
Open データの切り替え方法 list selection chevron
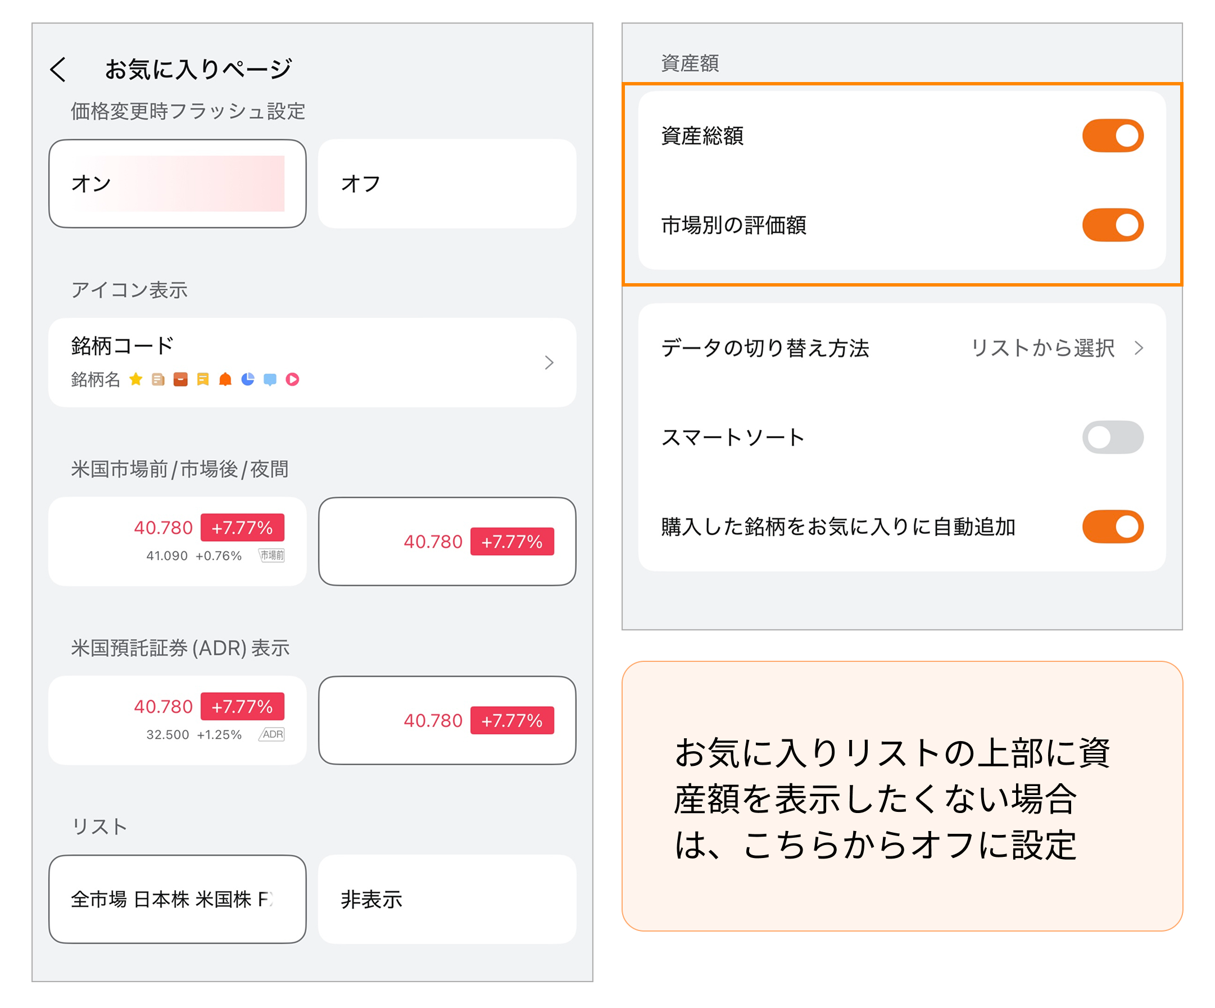coord(1139,348)
